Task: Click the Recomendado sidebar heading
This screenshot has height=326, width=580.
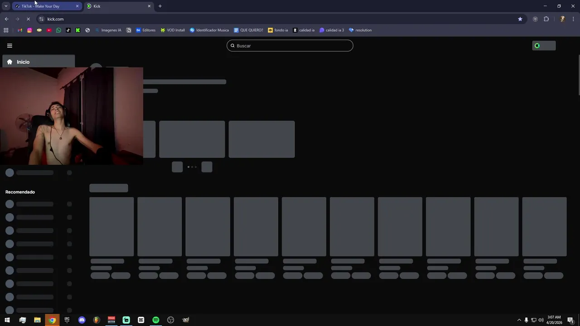Action: click(x=20, y=192)
